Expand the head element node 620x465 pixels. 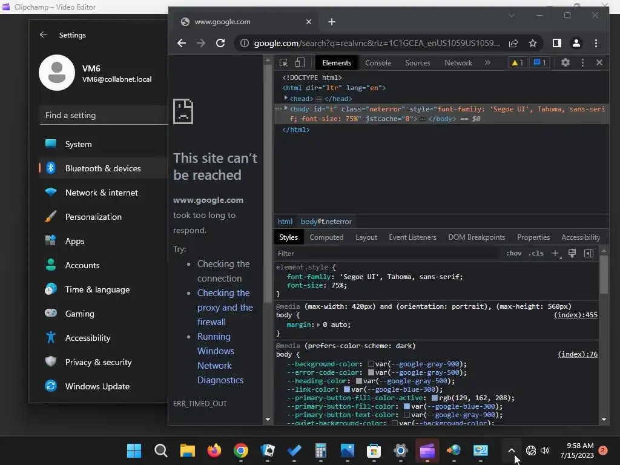click(x=286, y=98)
